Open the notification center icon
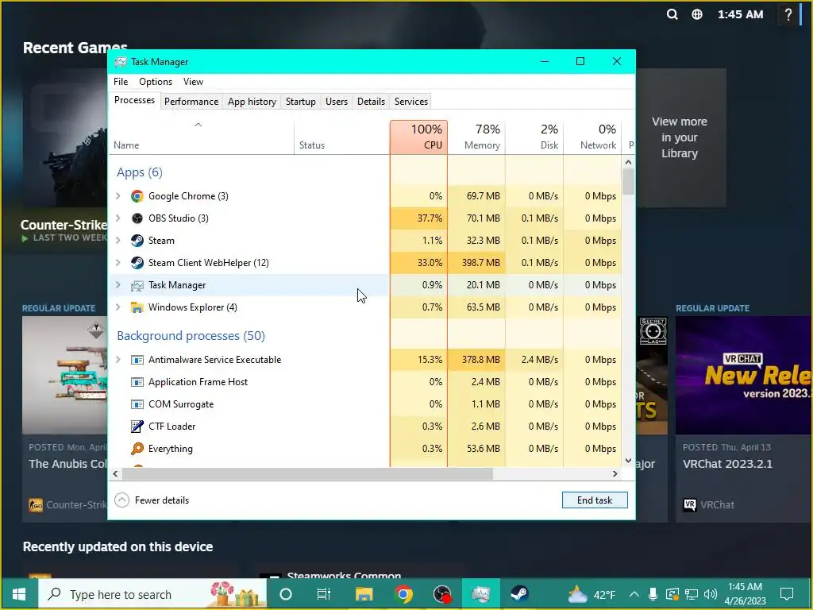 point(787,594)
